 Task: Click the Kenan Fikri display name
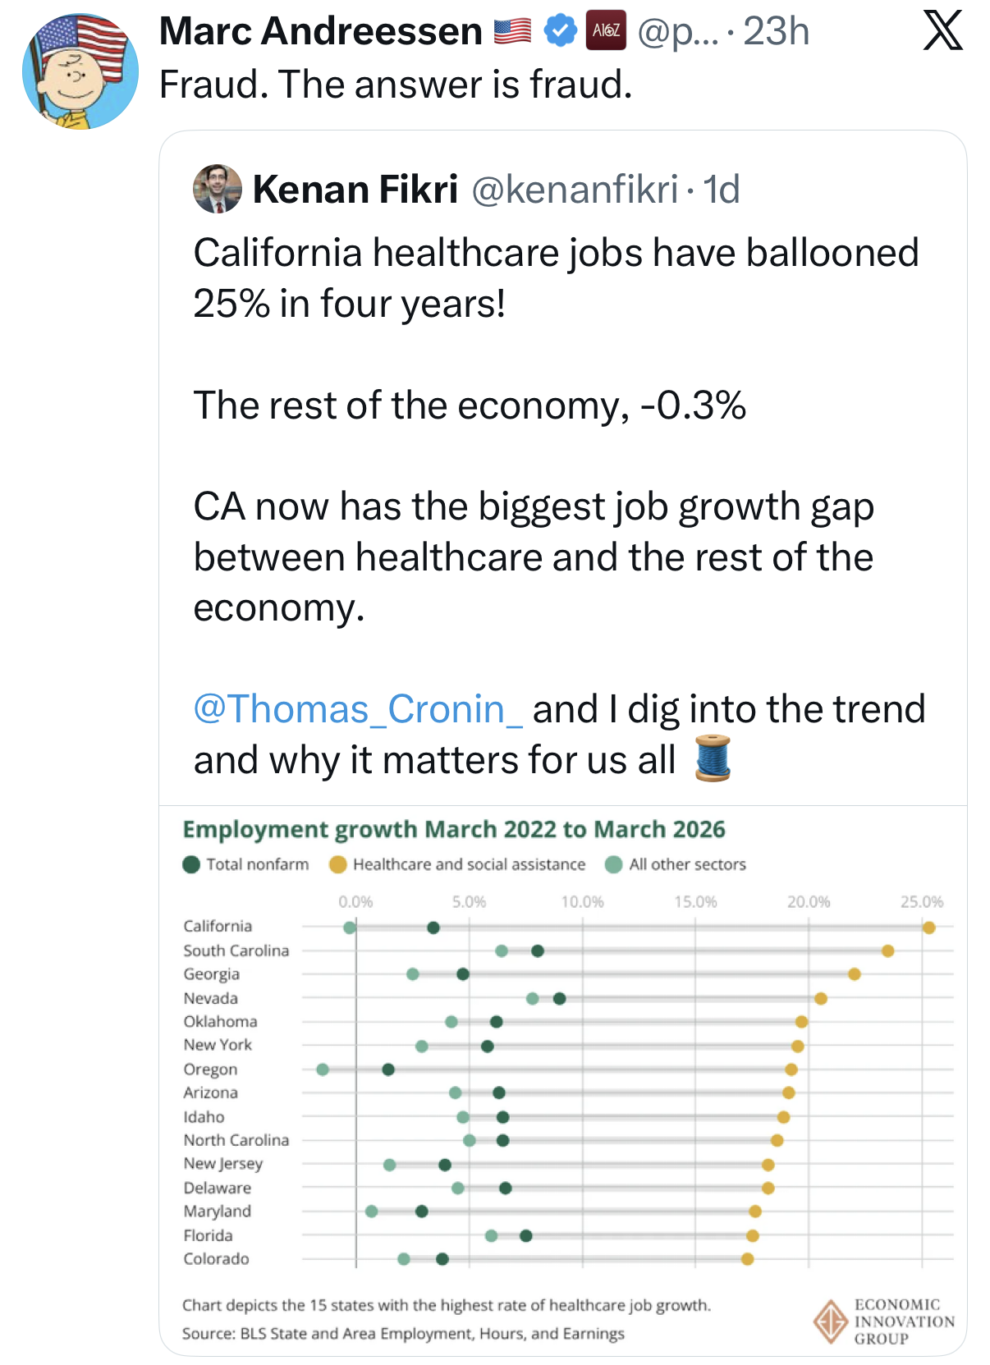(x=355, y=190)
